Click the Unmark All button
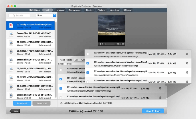Image resolution: width=196 pixels, height=119 pixels. [41, 103]
